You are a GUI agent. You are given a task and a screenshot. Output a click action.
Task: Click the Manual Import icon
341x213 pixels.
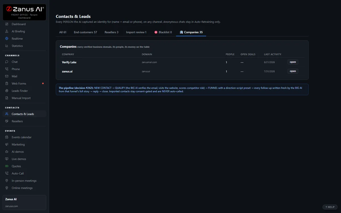pyautogui.click(x=7, y=98)
